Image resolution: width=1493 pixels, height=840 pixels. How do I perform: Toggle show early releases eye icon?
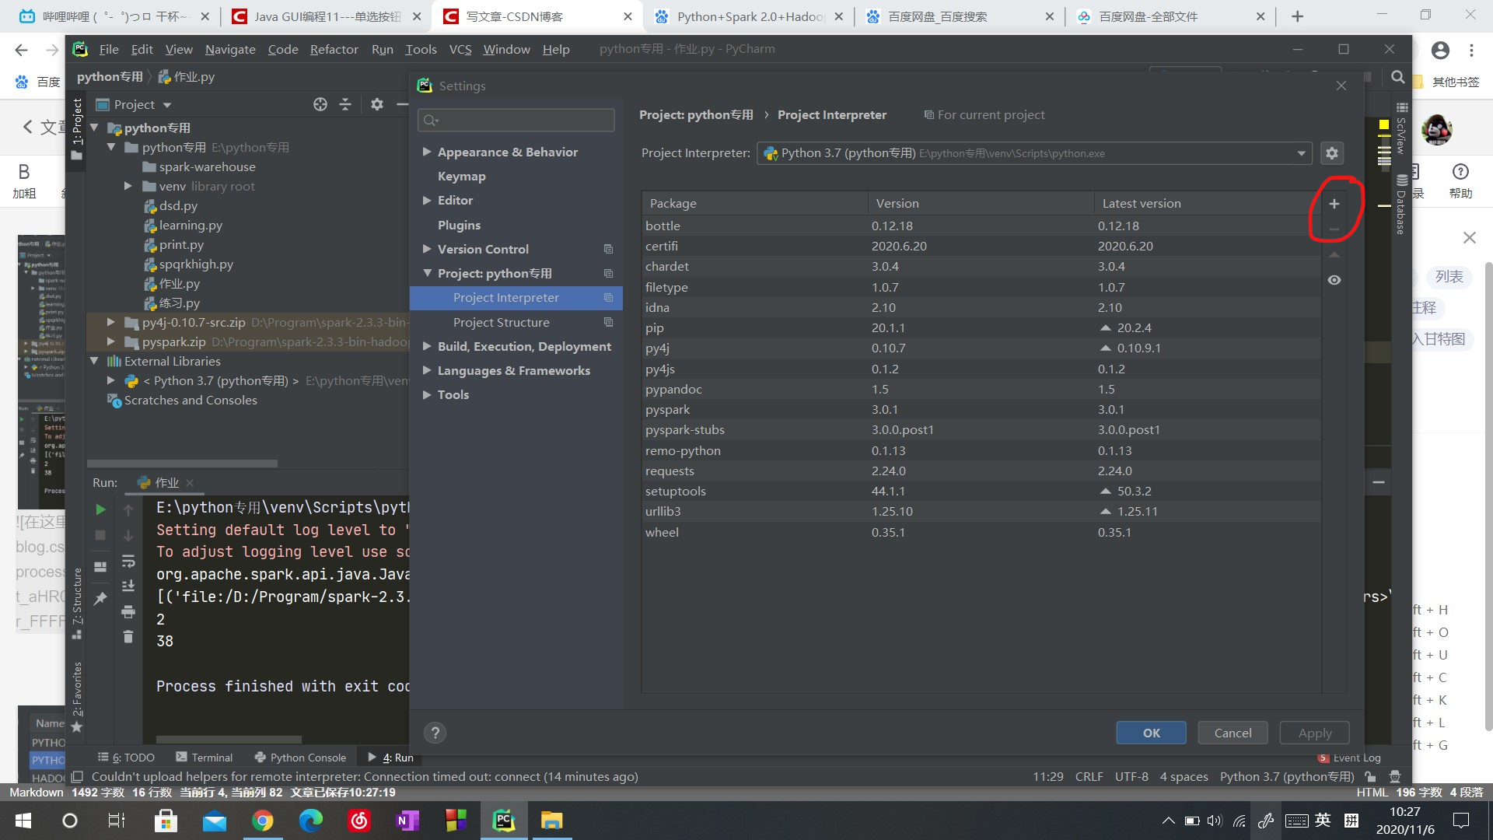[1334, 280]
